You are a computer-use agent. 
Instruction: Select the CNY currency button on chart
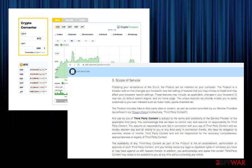(70, 27)
